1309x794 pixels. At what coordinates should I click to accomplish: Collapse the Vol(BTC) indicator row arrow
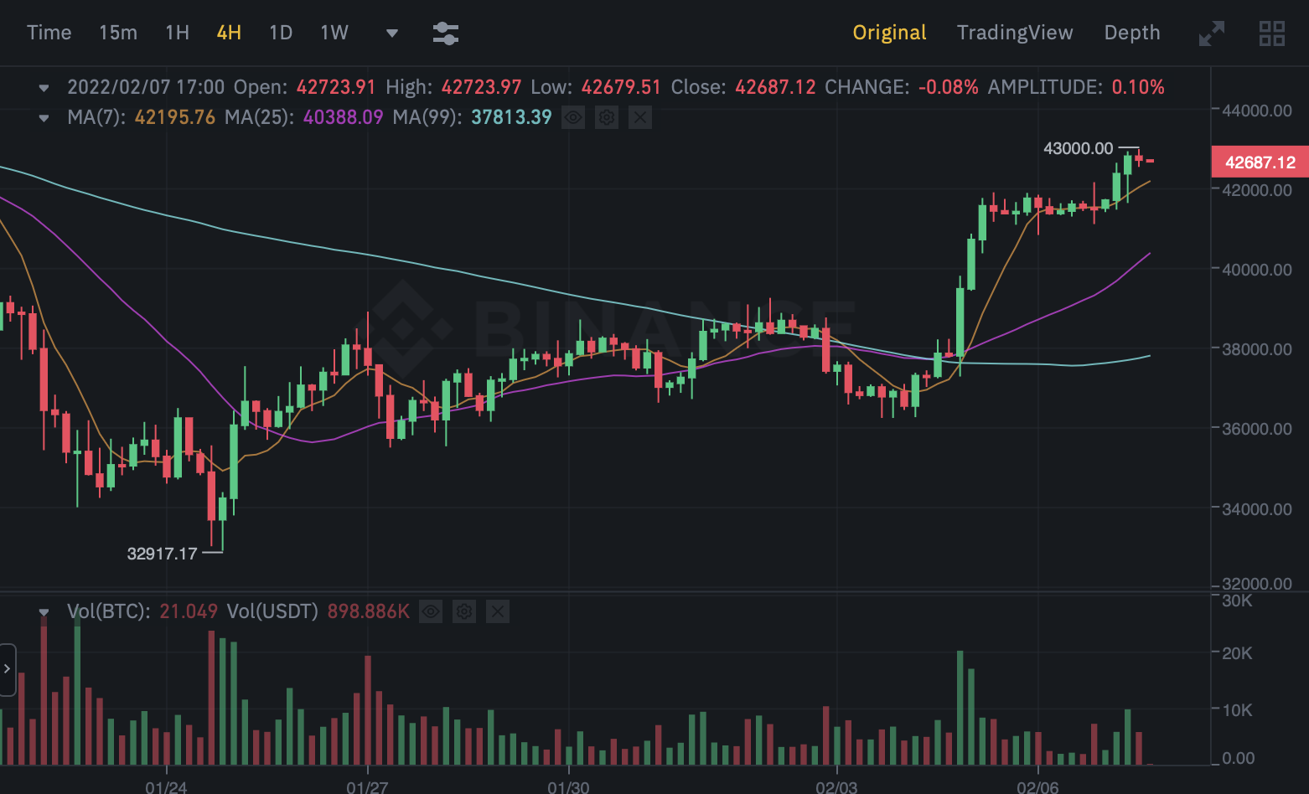pos(44,612)
